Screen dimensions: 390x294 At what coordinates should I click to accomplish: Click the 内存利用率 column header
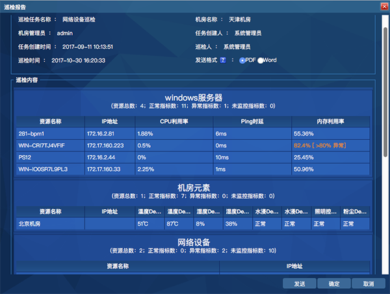coord(330,121)
